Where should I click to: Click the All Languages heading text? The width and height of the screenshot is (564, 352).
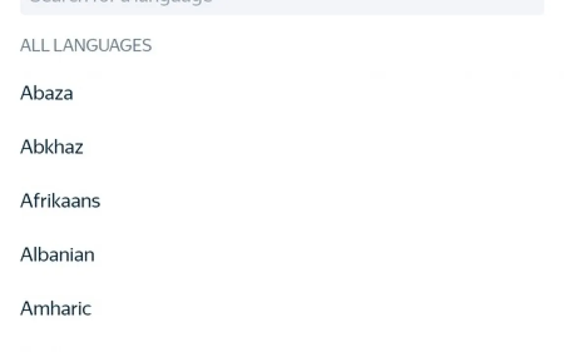click(86, 45)
